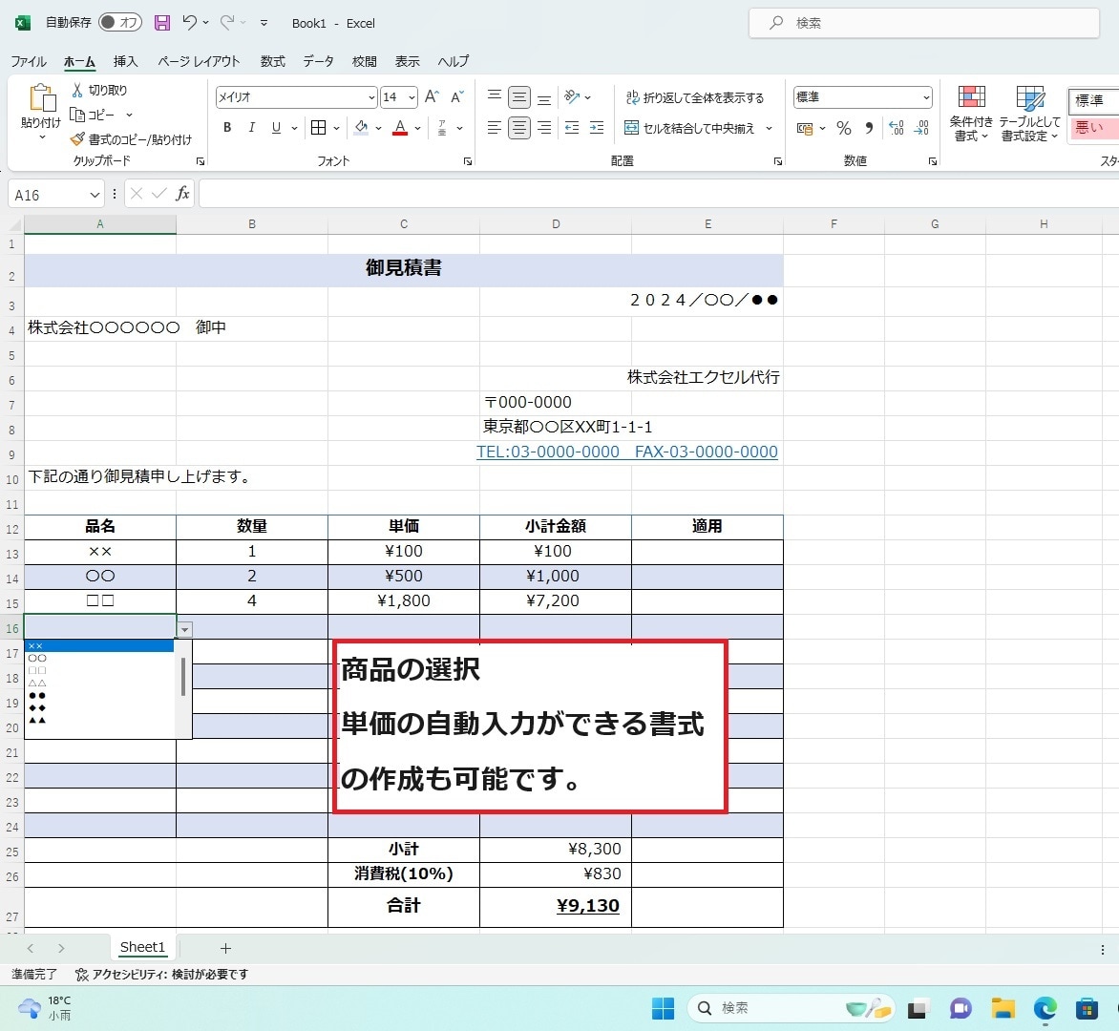
Task: Click the Paste (貼り付け) clipboard icon
Action: tap(41, 98)
